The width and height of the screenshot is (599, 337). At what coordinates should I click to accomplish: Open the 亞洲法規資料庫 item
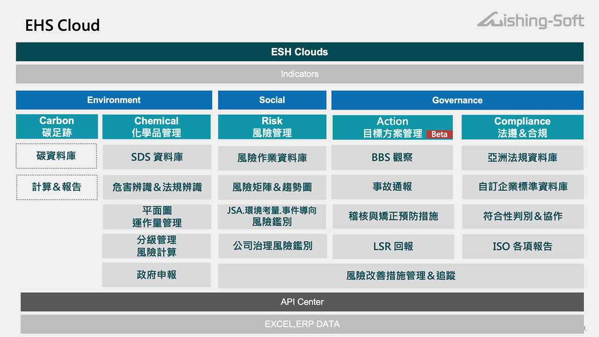[522, 157]
